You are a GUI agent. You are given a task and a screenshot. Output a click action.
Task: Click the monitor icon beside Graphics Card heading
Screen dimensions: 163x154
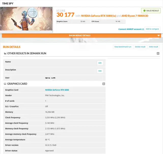tap(5, 84)
